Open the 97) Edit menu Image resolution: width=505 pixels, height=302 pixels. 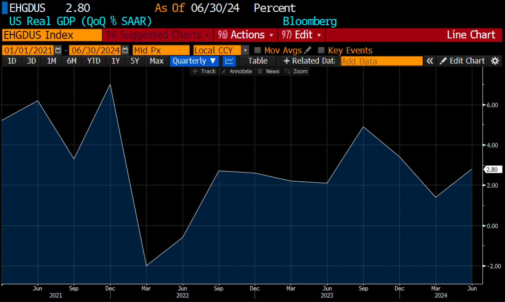[301, 35]
